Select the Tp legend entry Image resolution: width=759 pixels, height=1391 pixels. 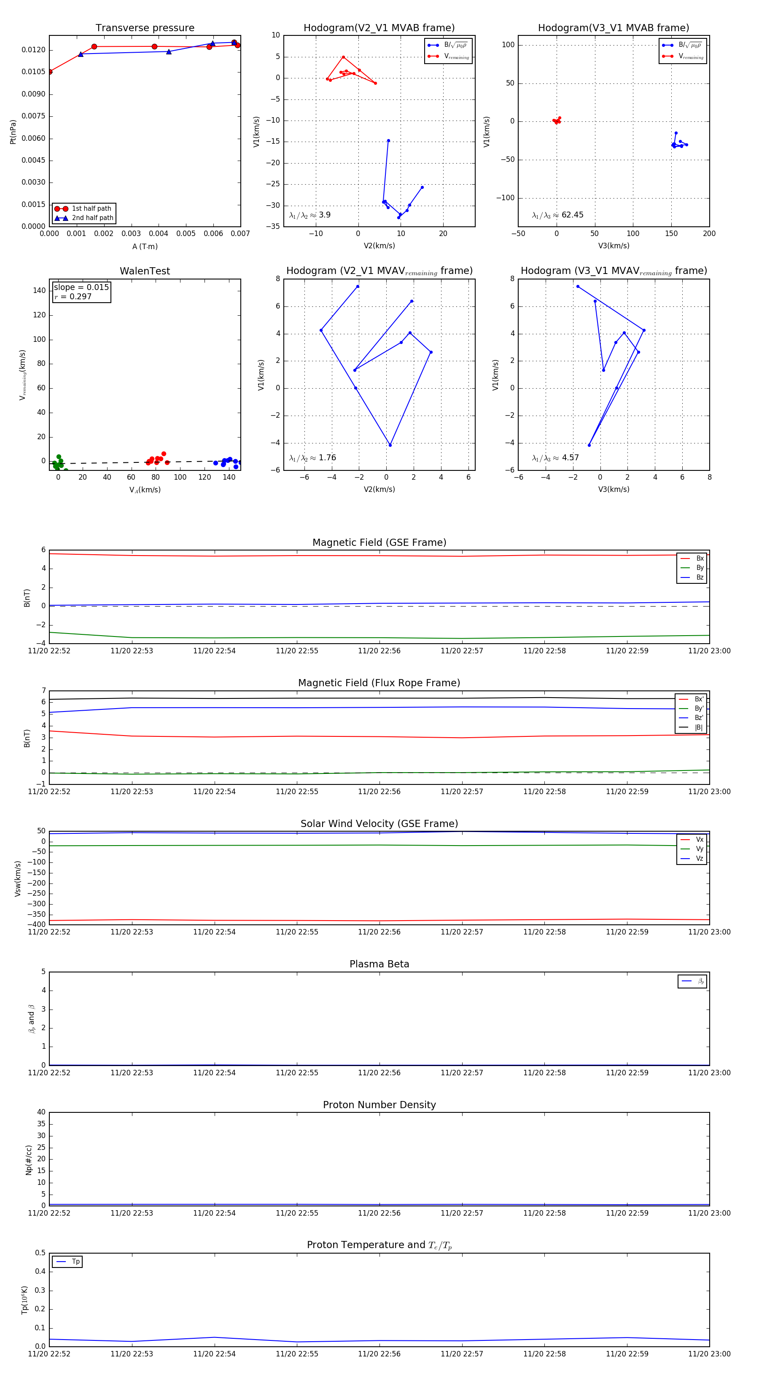pos(67,1262)
